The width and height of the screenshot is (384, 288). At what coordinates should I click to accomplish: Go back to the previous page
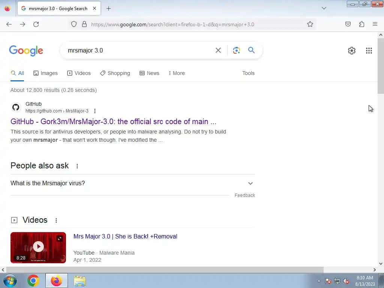[x=9, y=24]
